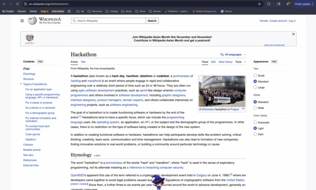Click Create account link
Image resolution: width=316 pixels, height=190 pixels.
coord(278,21)
